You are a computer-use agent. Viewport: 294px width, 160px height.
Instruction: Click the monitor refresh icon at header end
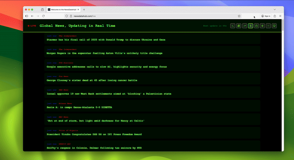click(x=274, y=26)
